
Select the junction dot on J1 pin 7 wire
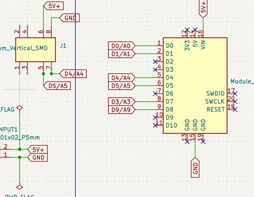click(52, 74)
